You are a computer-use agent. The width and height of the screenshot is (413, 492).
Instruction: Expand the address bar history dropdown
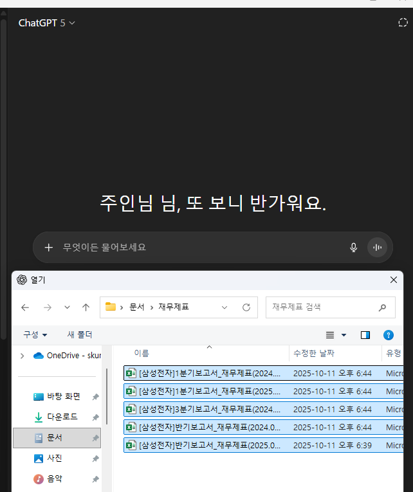point(225,307)
